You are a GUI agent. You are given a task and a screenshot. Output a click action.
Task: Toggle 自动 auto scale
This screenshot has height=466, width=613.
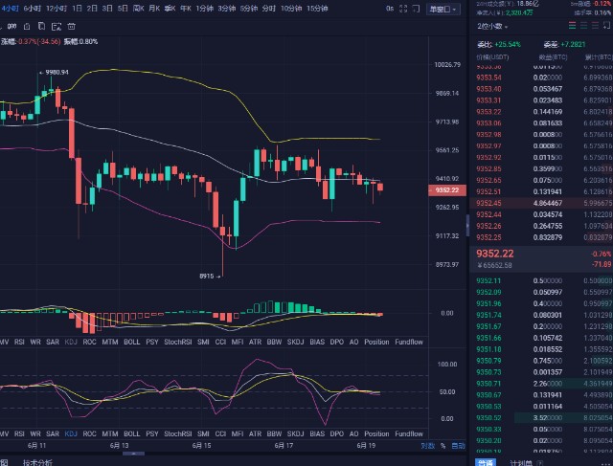[x=458, y=446]
